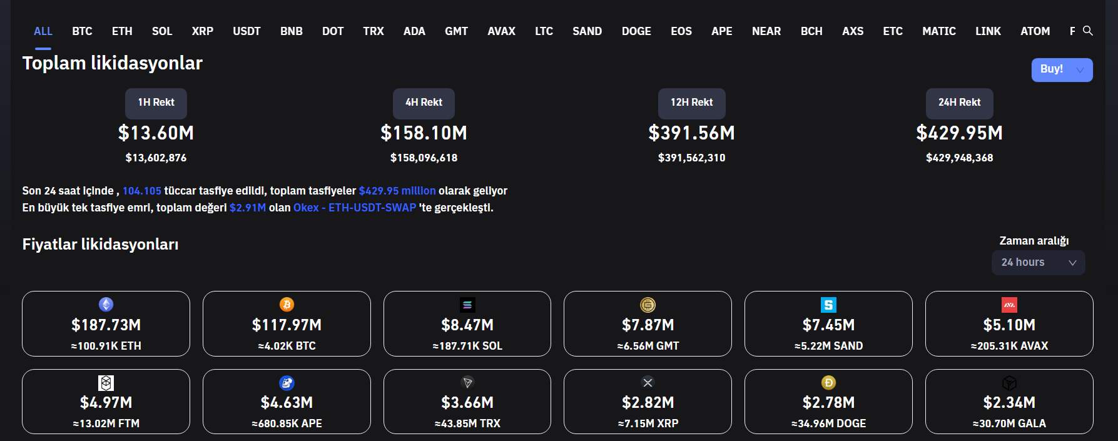This screenshot has width=1118, height=441.
Task: Follow the Okex - ETH-USDT-SWAP link
Action: pos(355,208)
